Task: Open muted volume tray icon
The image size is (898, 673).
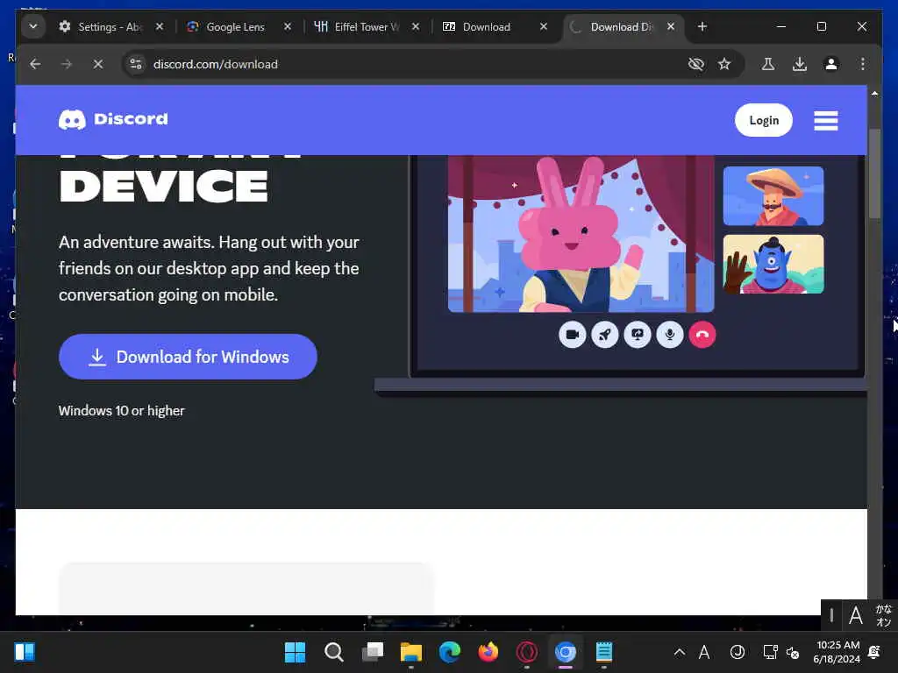Action: point(793,652)
